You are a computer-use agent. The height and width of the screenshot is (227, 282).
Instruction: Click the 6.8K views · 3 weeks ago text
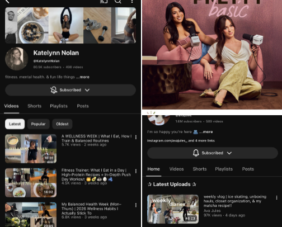coord(84,217)
